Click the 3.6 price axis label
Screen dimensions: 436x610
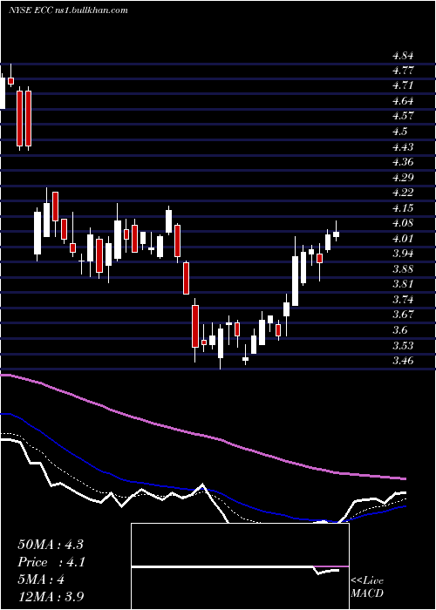400,330
